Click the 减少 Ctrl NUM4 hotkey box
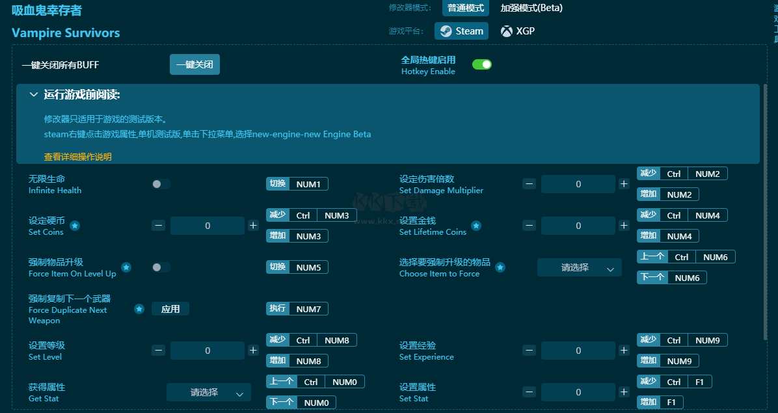 point(682,215)
